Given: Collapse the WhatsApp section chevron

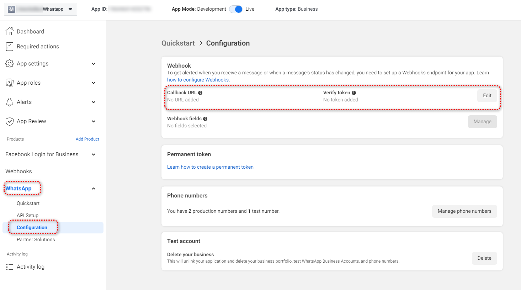Looking at the screenshot, I should (94, 189).
